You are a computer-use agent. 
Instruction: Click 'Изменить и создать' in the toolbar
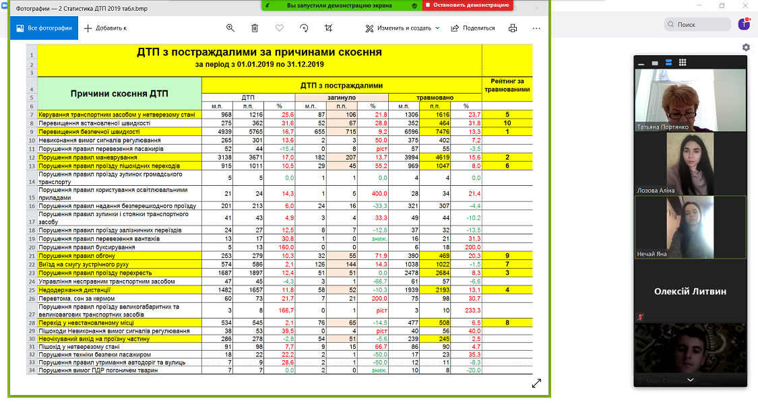click(398, 28)
